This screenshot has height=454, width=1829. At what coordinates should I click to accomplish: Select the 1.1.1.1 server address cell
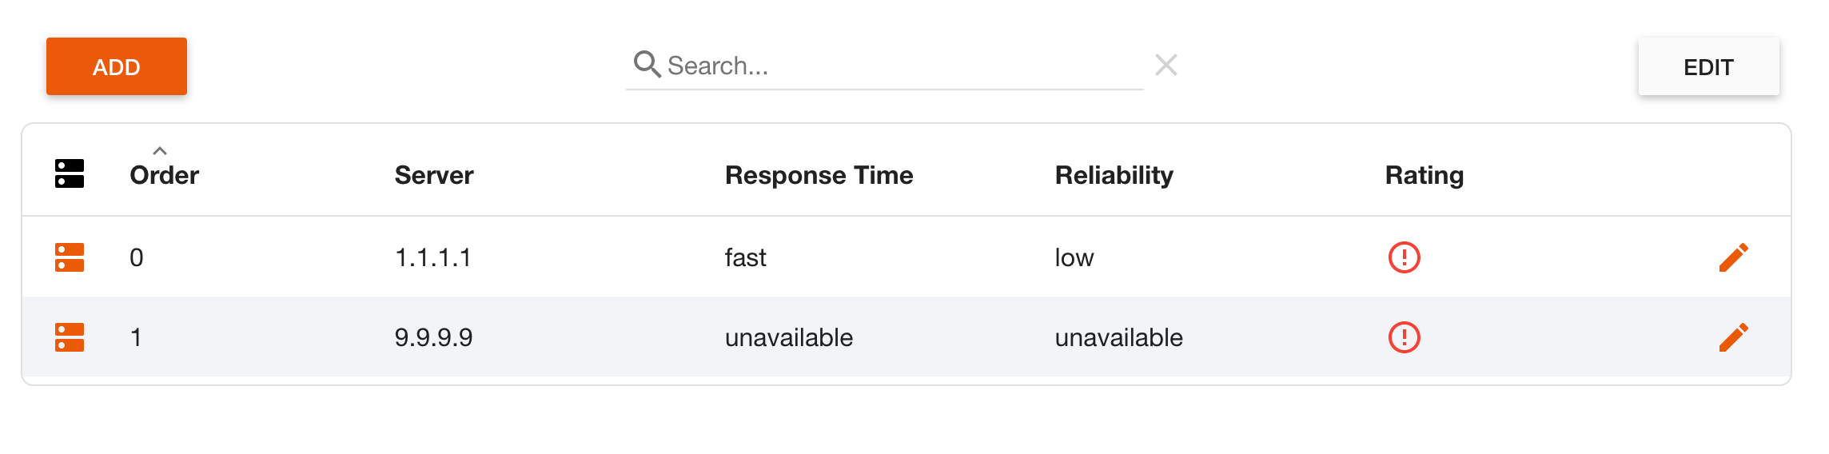[x=433, y=257]
